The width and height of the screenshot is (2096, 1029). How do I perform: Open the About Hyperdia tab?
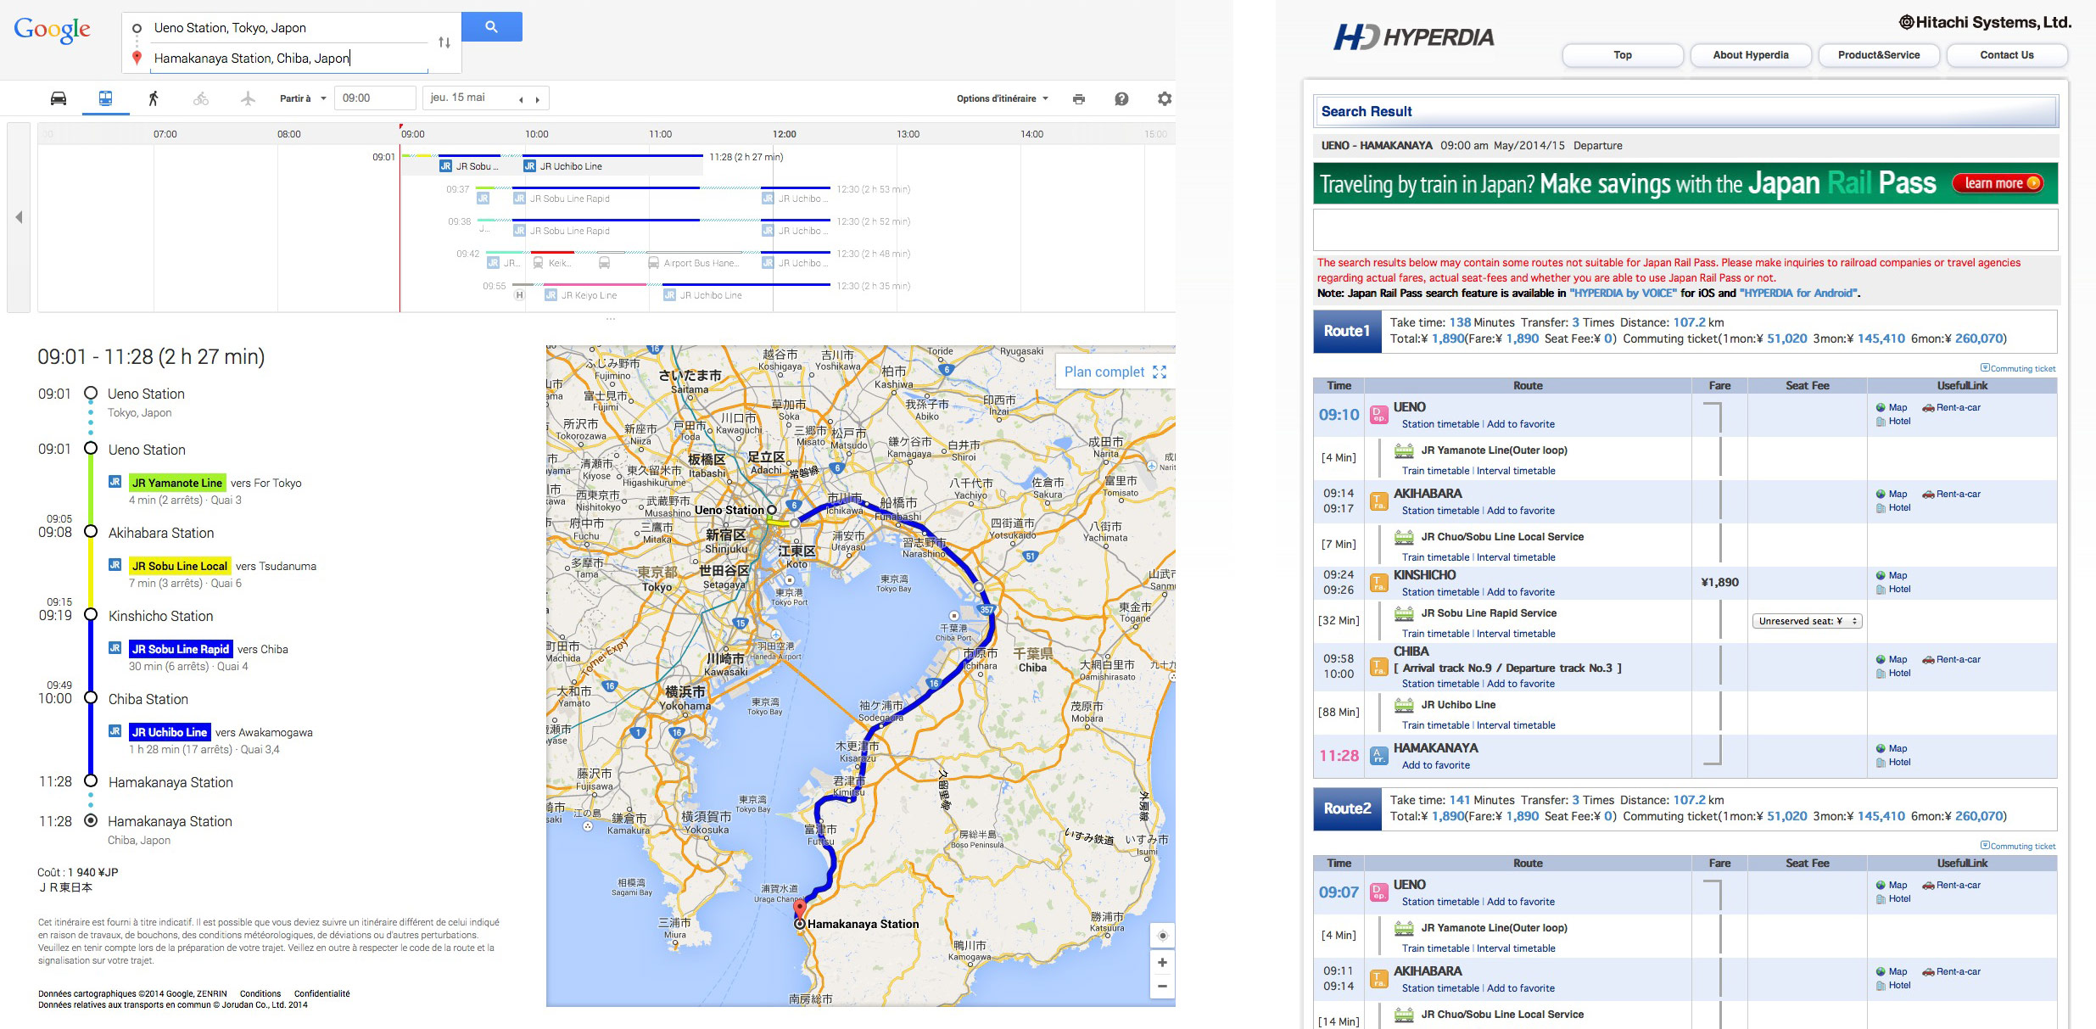point(1751,55)
